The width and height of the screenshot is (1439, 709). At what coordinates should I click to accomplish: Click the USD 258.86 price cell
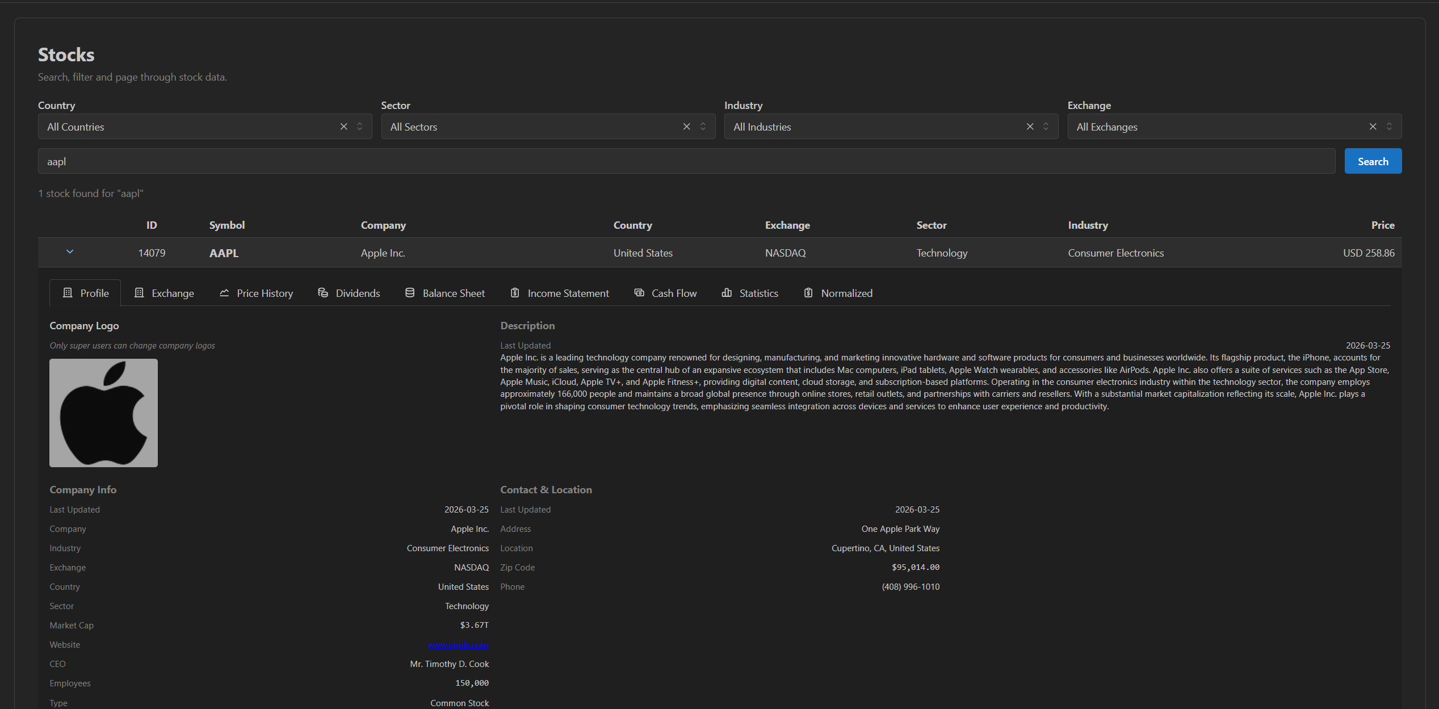1369,253
